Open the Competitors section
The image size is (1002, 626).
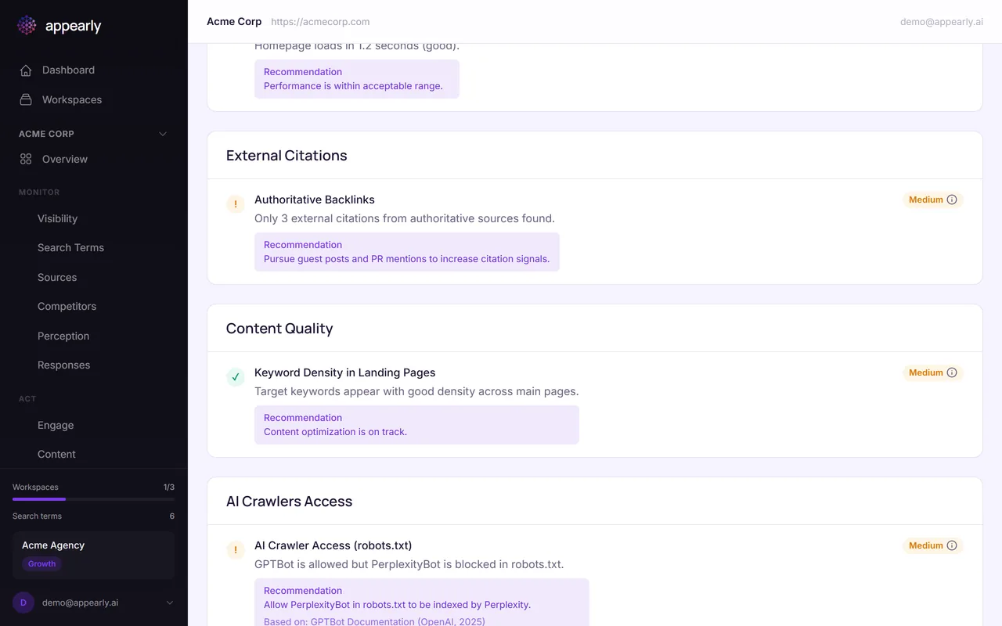click(x=67, y=306)
